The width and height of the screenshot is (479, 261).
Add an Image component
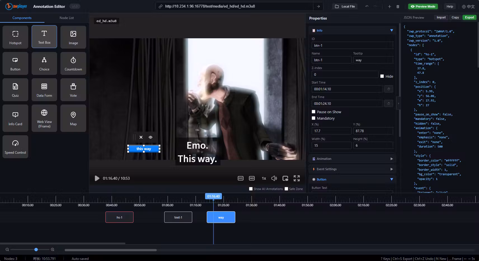click(x=73, y=37)
